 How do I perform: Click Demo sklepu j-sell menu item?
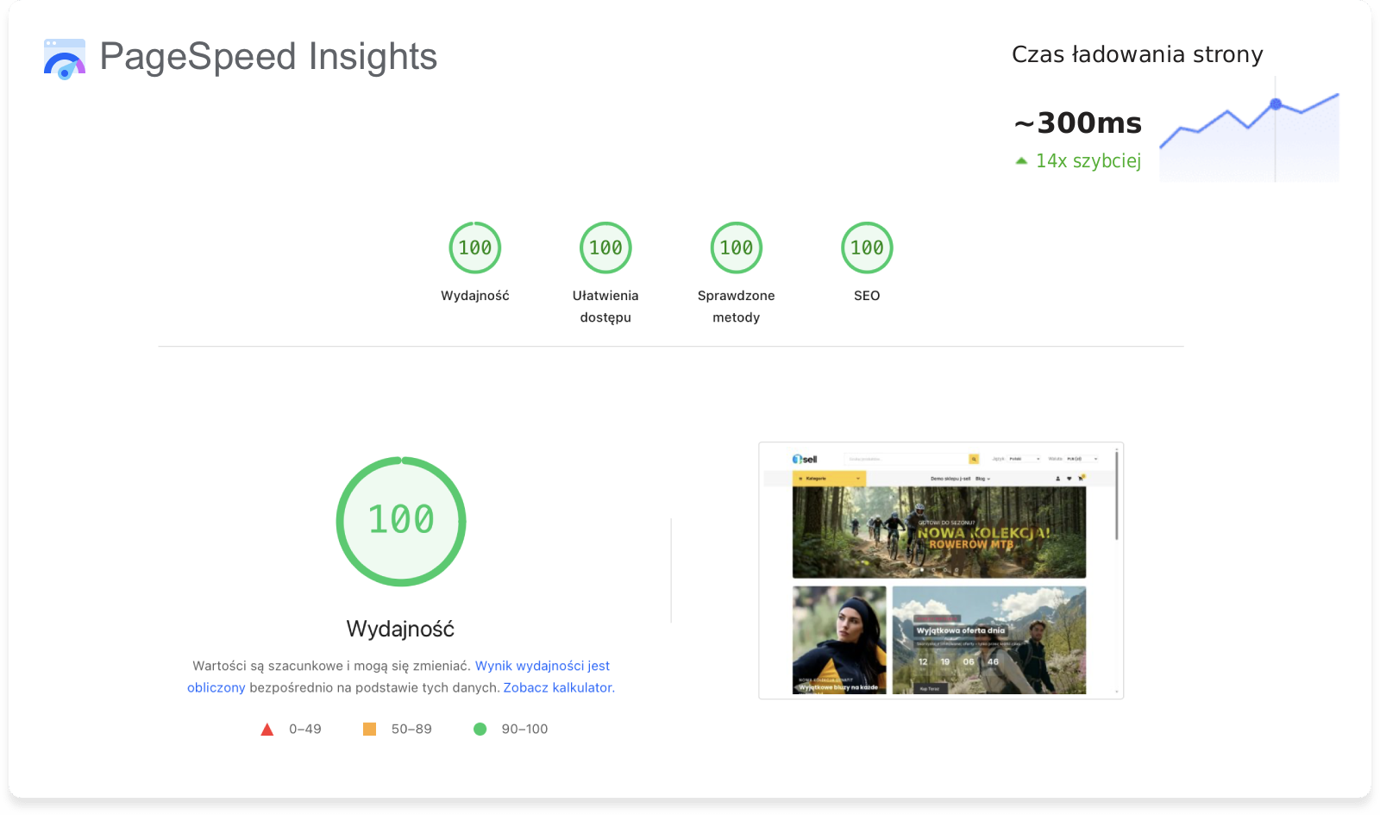point(950,478)
